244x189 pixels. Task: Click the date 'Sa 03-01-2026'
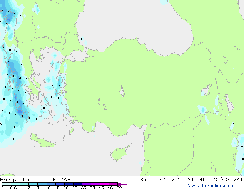[162, 180]
